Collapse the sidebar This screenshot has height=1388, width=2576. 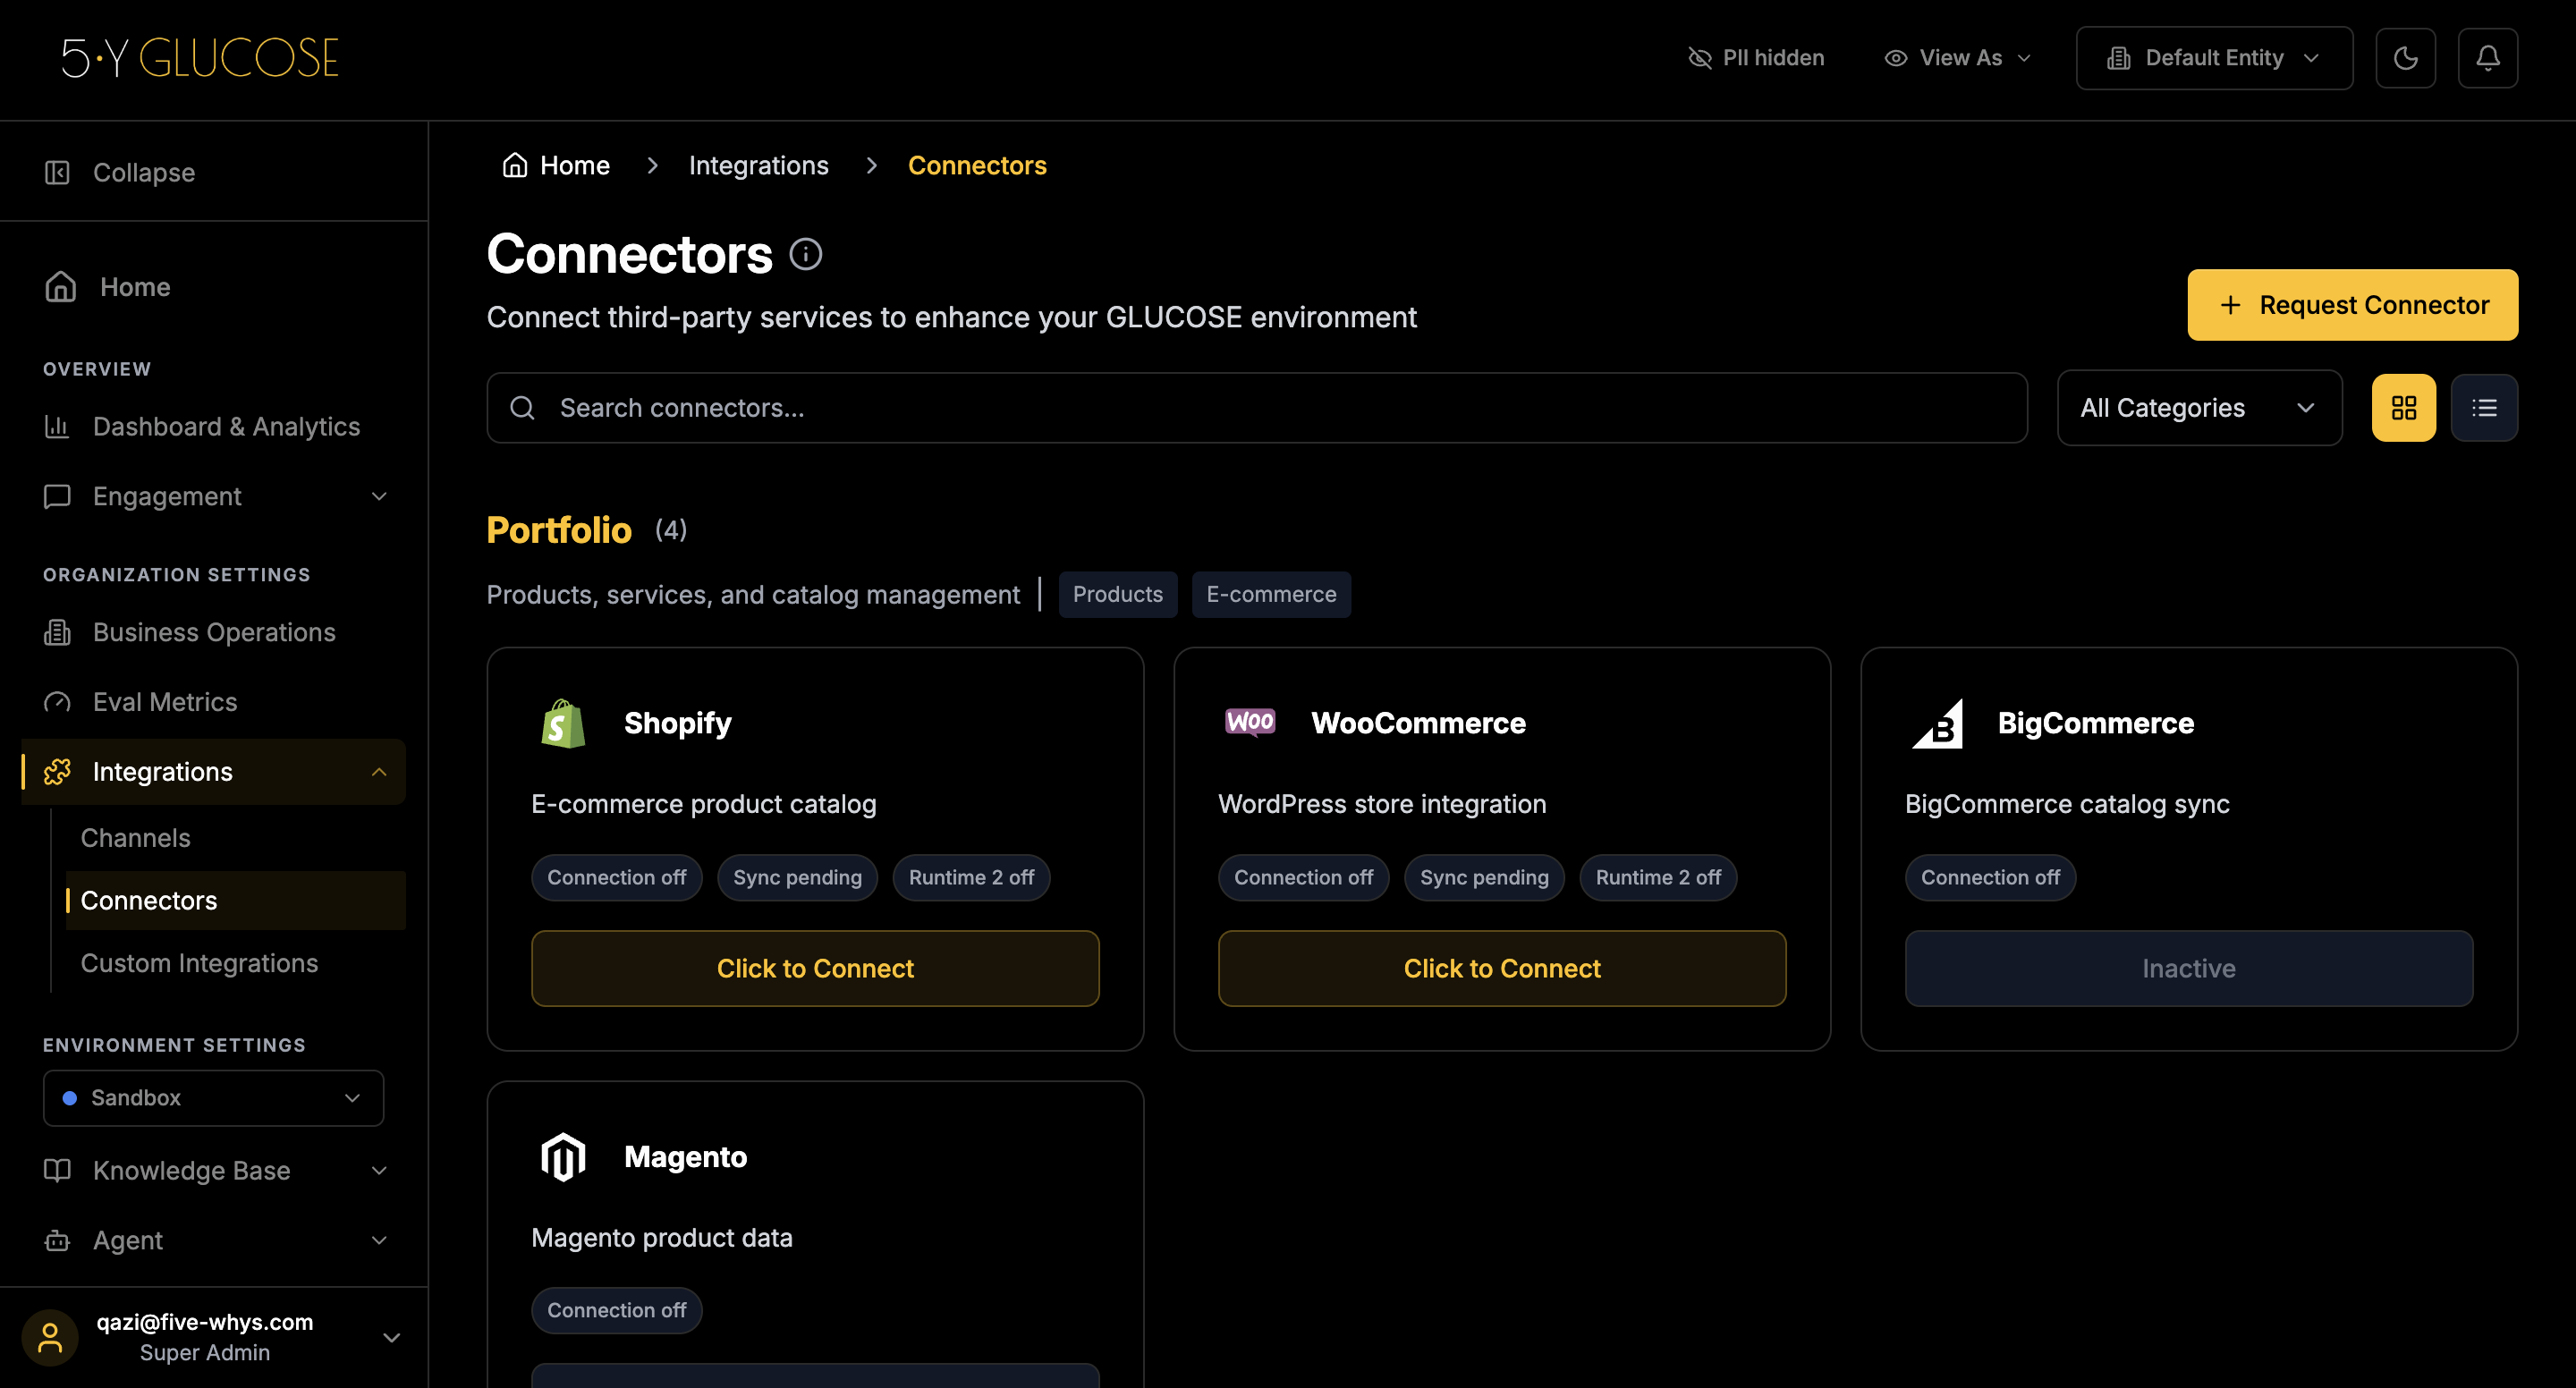pyautogui.click(x=120, y=172)
